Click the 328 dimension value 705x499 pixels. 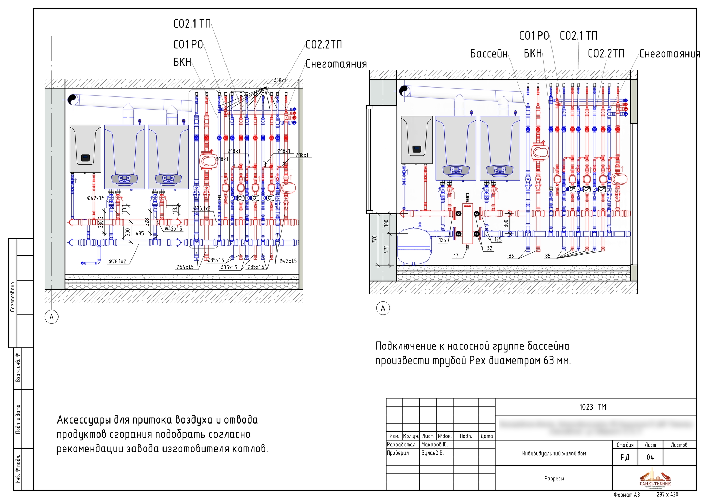point(147,223)
